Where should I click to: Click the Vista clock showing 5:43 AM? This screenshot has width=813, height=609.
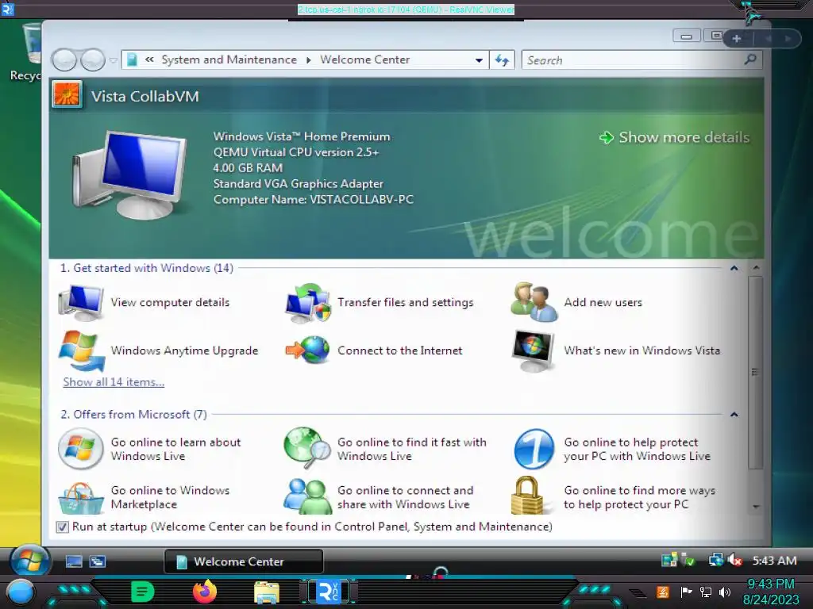tap(774, 561)
